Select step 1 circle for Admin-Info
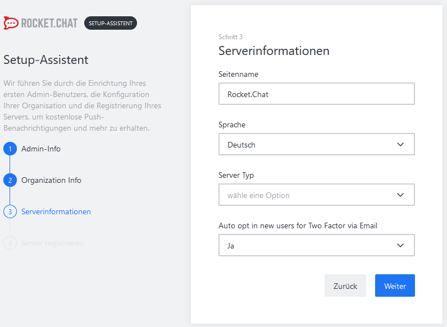 coord(10,149)
